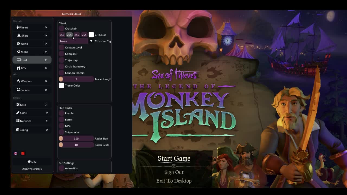This screenshot has width=347, height=195.
Task: Click the Players person icon
Action: tap(18, 27)
